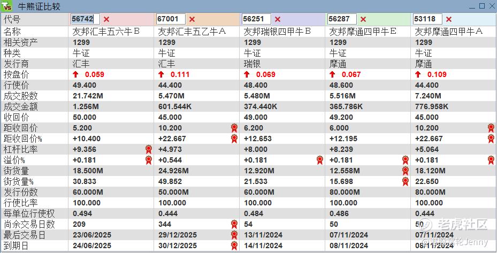The image size is (497, 253).
Task: Click the 行使价 row label
Action: pos(16,85)
